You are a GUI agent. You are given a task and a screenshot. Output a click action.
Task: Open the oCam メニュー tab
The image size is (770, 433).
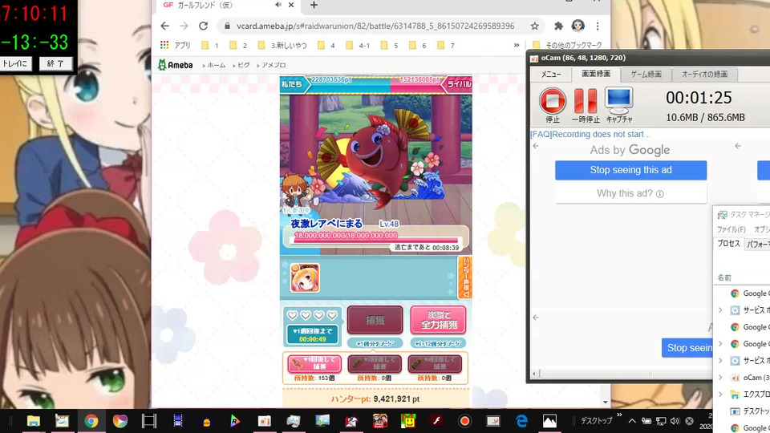[x=551, y=74]
